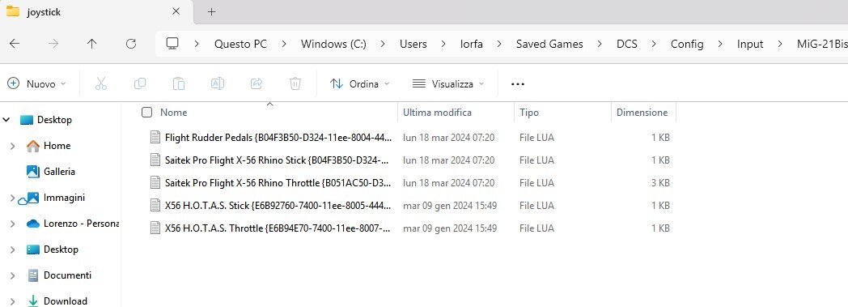Select Download in the navigation pane

(66, 301)
